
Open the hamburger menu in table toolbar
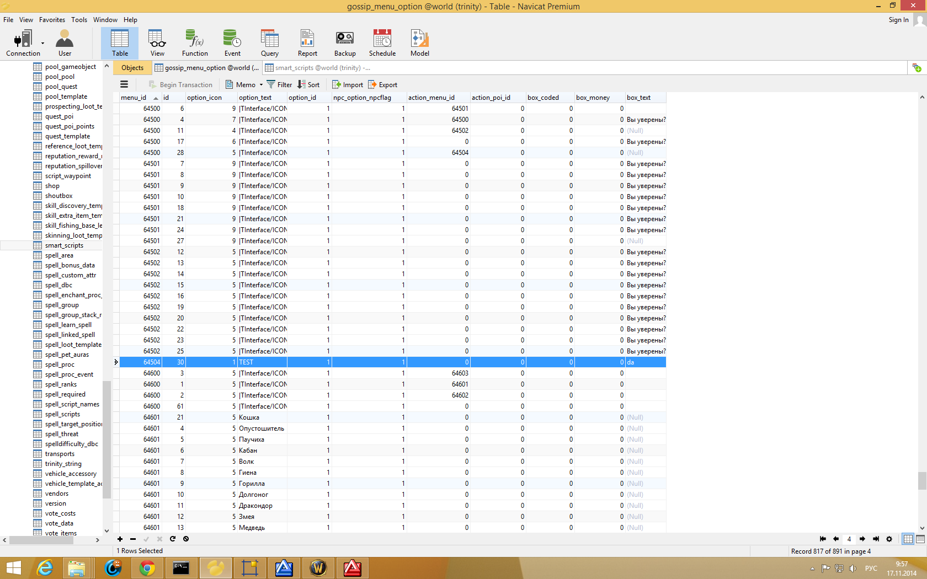coord(124,84)
